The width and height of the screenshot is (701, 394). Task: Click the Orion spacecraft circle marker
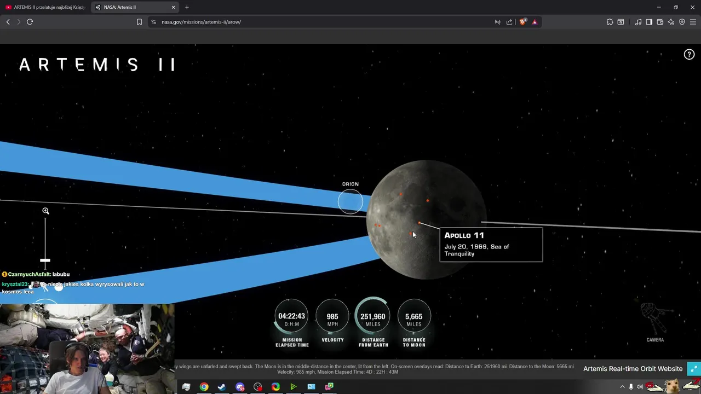click(350, 201)
